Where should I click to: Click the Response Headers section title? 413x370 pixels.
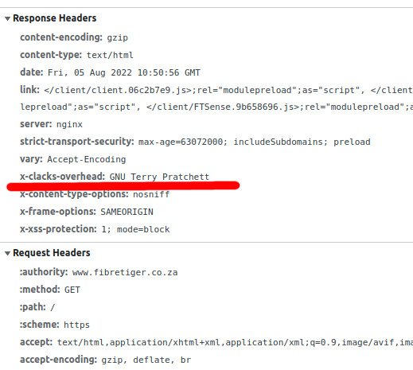(55, 18)
